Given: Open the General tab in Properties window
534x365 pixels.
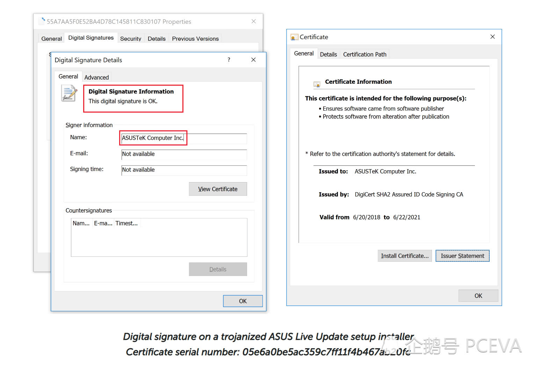Looking at the screenshot, I should (x=51, y=39).
